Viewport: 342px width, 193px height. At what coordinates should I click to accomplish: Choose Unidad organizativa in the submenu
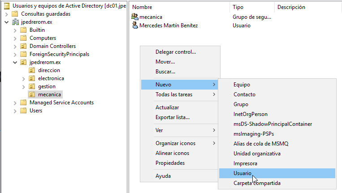(257, 154)
